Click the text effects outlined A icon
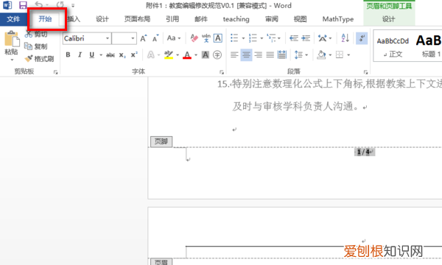The image size is (442, 265). click(151, 54)
